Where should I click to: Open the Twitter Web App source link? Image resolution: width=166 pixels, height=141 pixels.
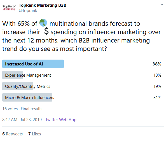pyautogui.click(x=61, y=120)
